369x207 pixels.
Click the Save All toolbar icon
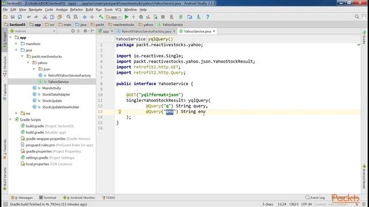click(13, 17)
